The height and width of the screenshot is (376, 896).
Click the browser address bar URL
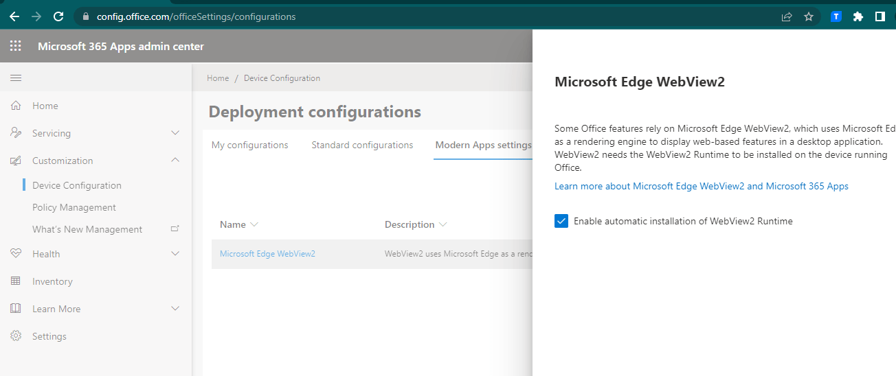196,16
